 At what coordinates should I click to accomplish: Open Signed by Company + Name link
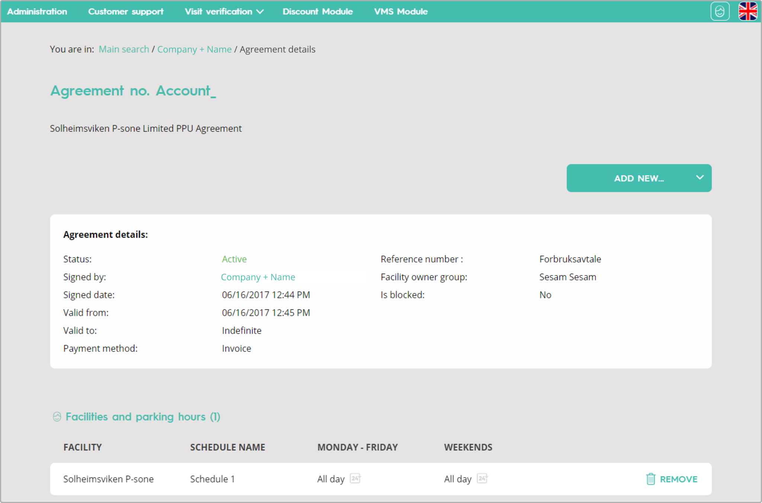pyautogui.click(x=258, y=277)
